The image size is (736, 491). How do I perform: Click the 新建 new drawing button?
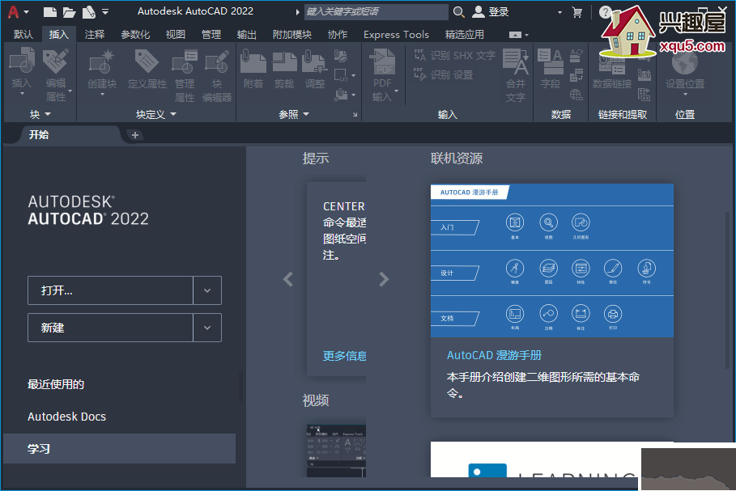(x=110, y=328)
